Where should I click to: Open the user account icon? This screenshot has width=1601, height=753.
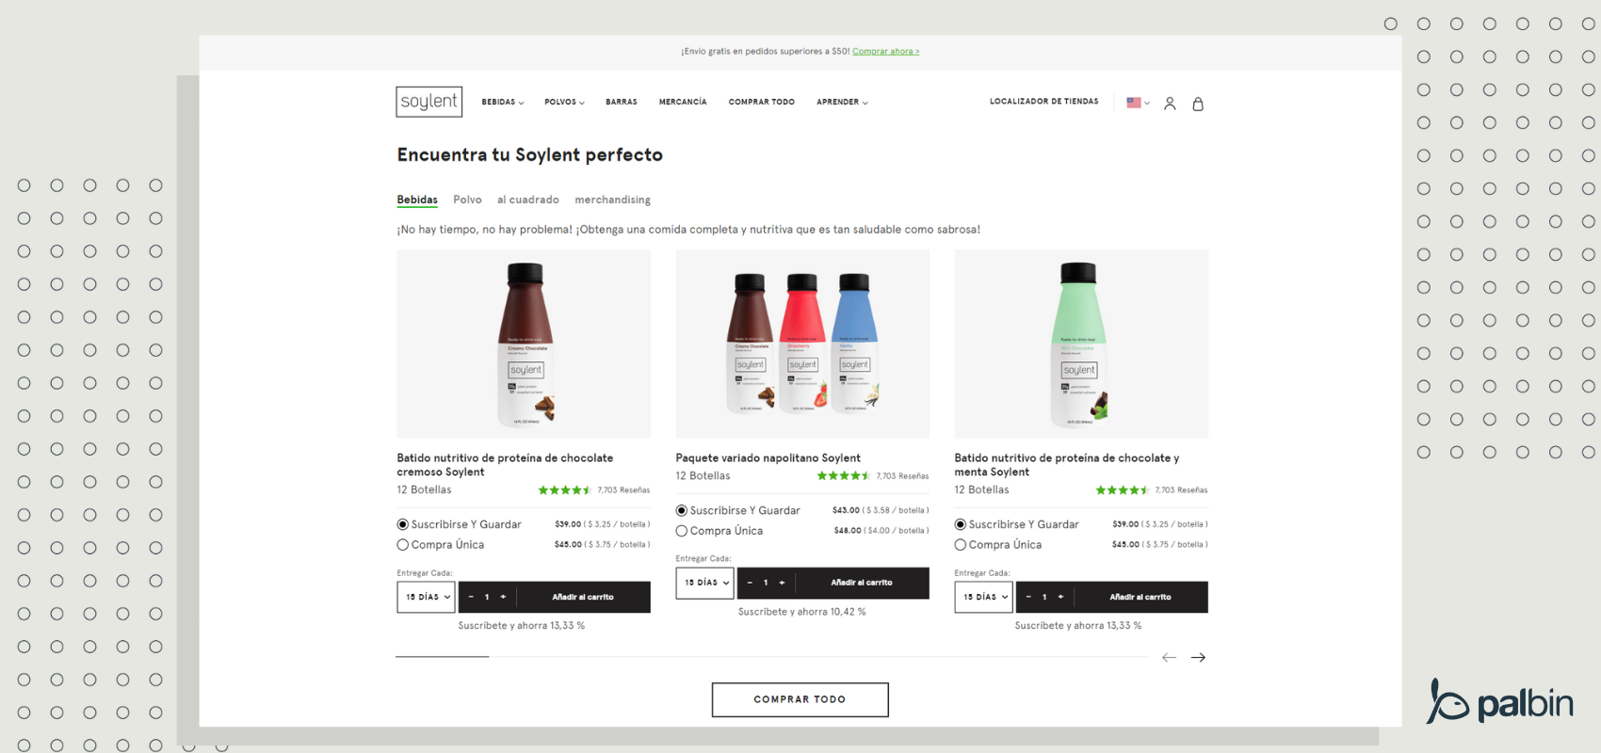point(1170,104)
